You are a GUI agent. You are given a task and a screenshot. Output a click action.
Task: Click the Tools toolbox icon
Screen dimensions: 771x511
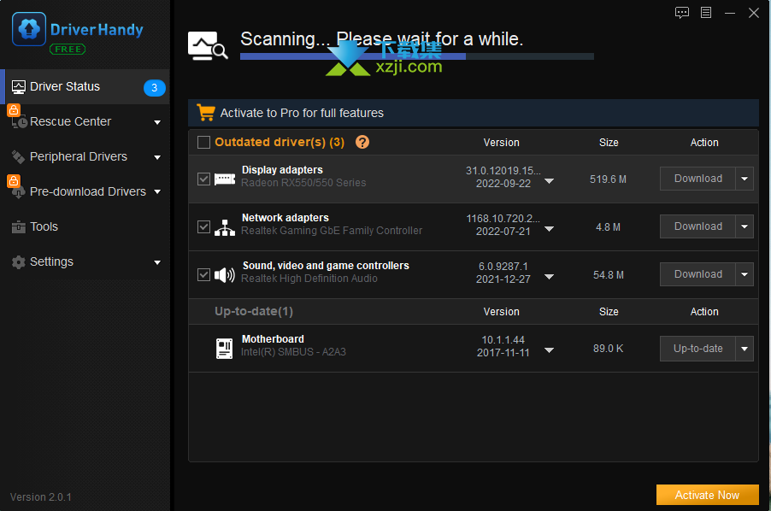(x=19, y=227)
